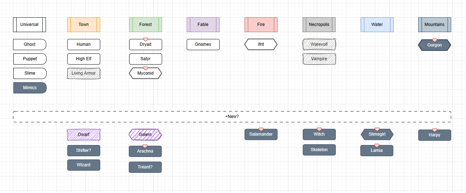This screenshot has width=466, height=193.
Task: Select the sketched Living Armor node
Action: pos(84,73)
